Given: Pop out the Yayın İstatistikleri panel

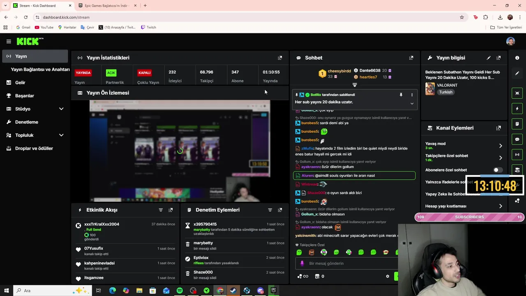Looking at the screenshot, I should 280,58.
